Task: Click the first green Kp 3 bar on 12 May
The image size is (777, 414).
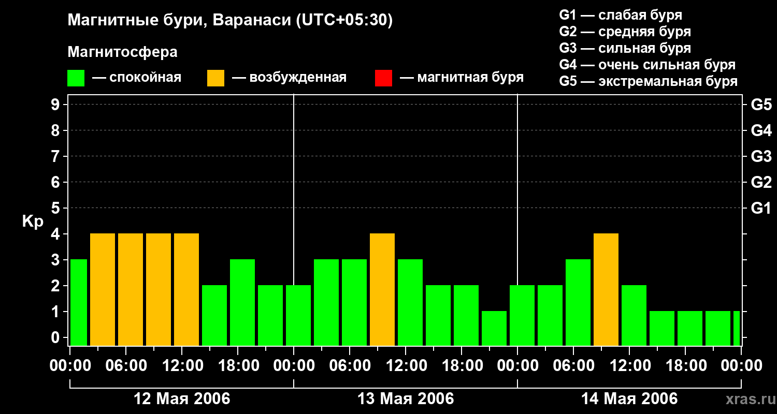Action: click(x=78, y=303)
